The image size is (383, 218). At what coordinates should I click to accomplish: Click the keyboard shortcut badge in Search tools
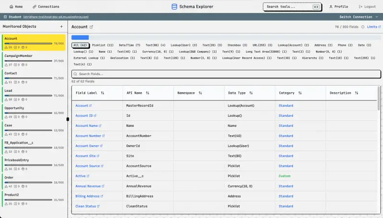coord(316,7)
